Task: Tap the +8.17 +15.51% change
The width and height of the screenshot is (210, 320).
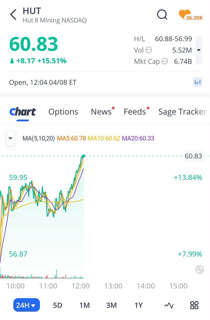Action: [x=38, y=61]
